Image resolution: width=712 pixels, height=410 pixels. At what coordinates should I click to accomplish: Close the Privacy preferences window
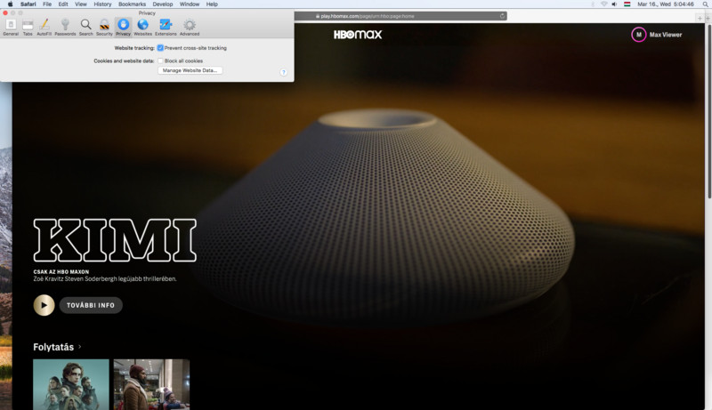point(5,13)
